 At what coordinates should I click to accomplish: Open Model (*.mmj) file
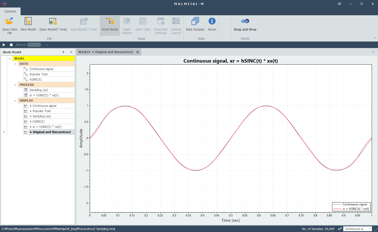pyautogui.click(x=53, y=25)
